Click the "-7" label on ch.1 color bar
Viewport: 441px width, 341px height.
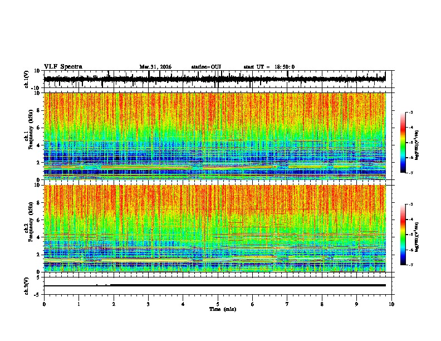pos(411,173)
